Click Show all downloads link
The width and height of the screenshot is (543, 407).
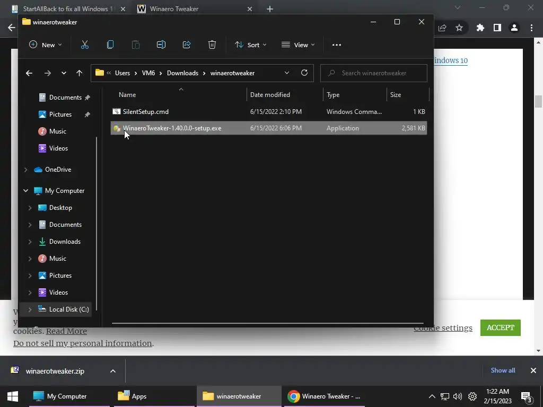[503, 370]
